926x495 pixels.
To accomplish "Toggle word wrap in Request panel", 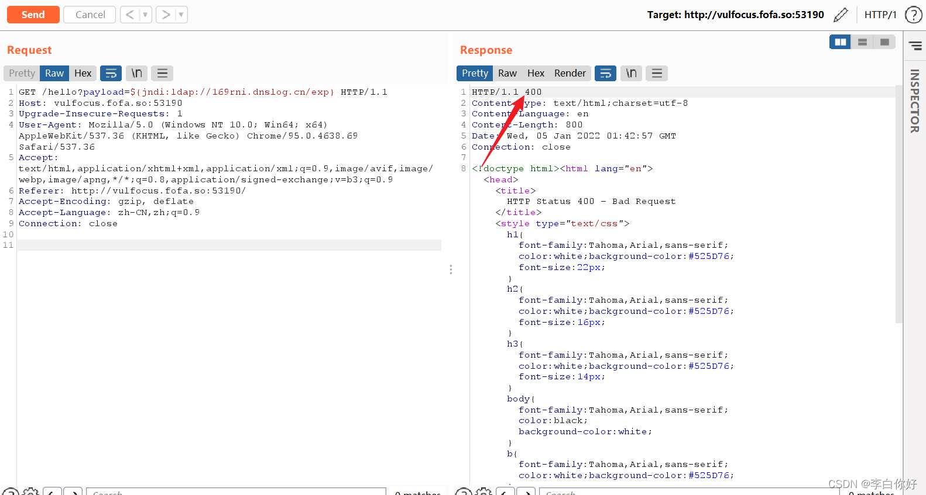I will [x=111, y=73].
